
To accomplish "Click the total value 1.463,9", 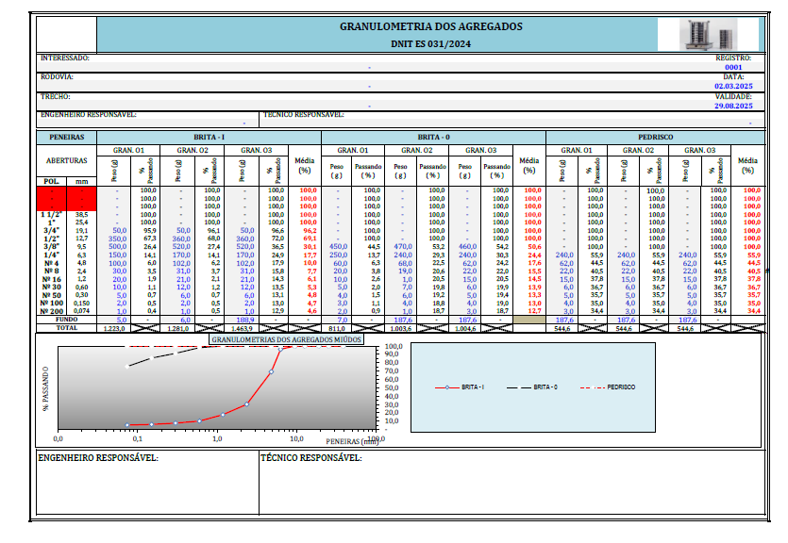I will point(242,329).
